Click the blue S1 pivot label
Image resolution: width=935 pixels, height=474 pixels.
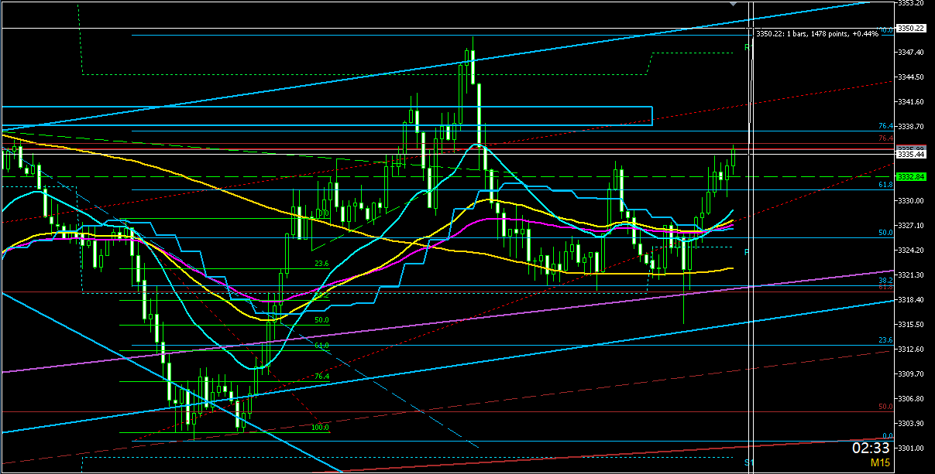click(748, 462)
